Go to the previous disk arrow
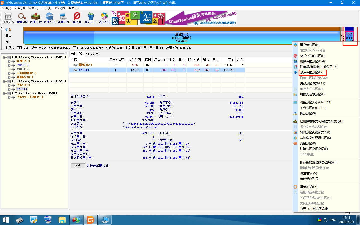The image size is (360, 225). (x=6, y=30)
